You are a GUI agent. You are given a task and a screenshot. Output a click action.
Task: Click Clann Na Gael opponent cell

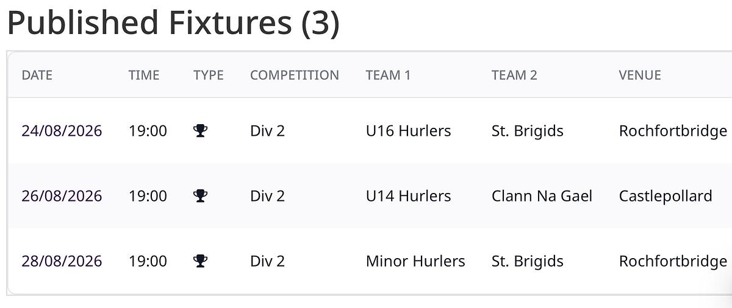(x=542, y=196)
